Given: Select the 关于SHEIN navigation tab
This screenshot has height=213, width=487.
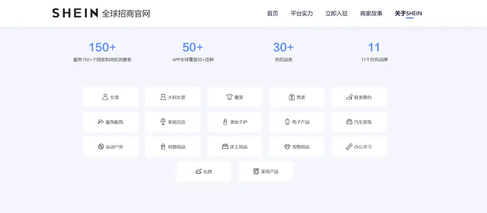Looking at the screenshot, I should (408, 13).
